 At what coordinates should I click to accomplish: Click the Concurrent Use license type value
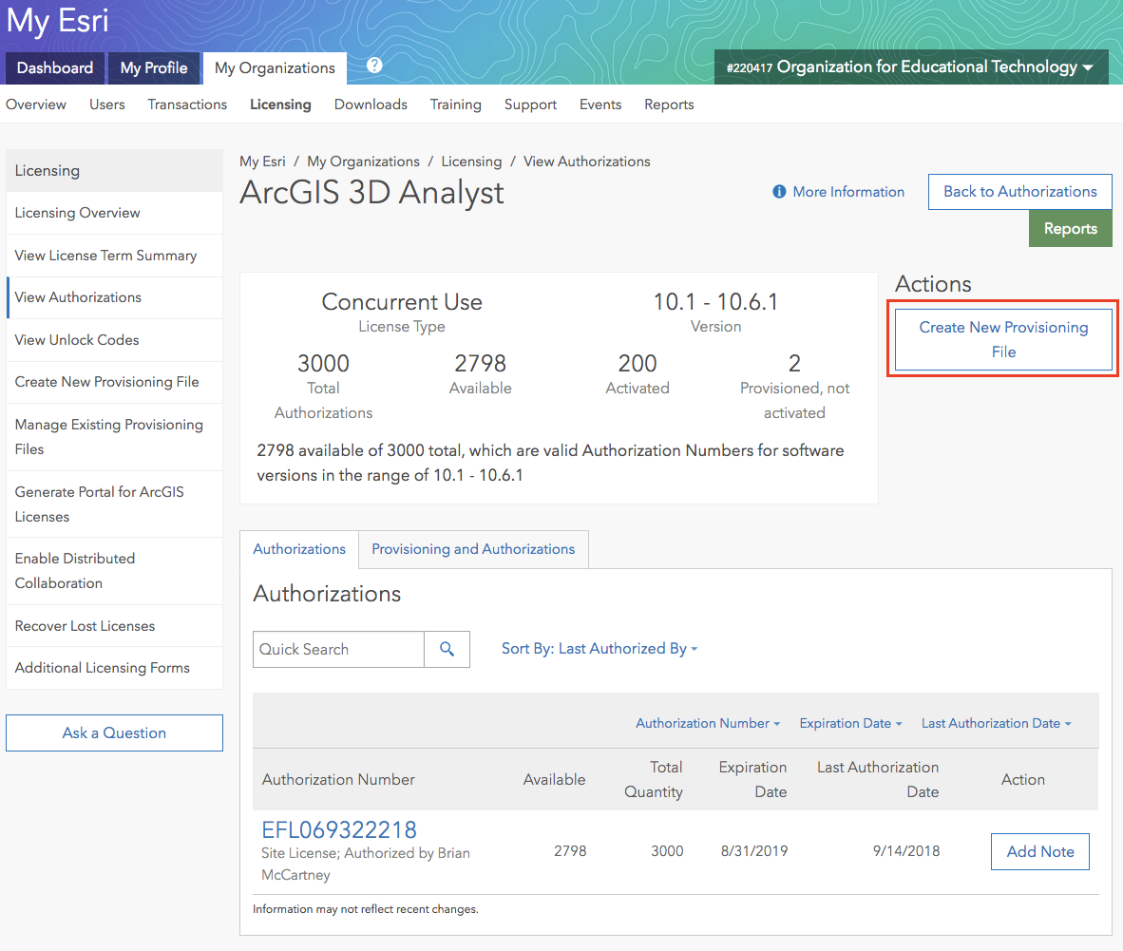(402, 302)
